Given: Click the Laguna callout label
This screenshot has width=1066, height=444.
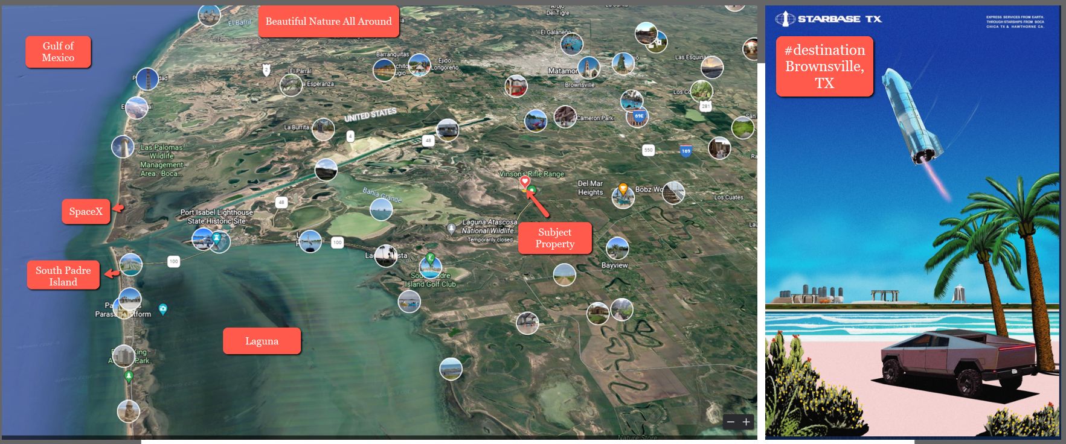Looking at the screenshot, I should coord(262,341).
